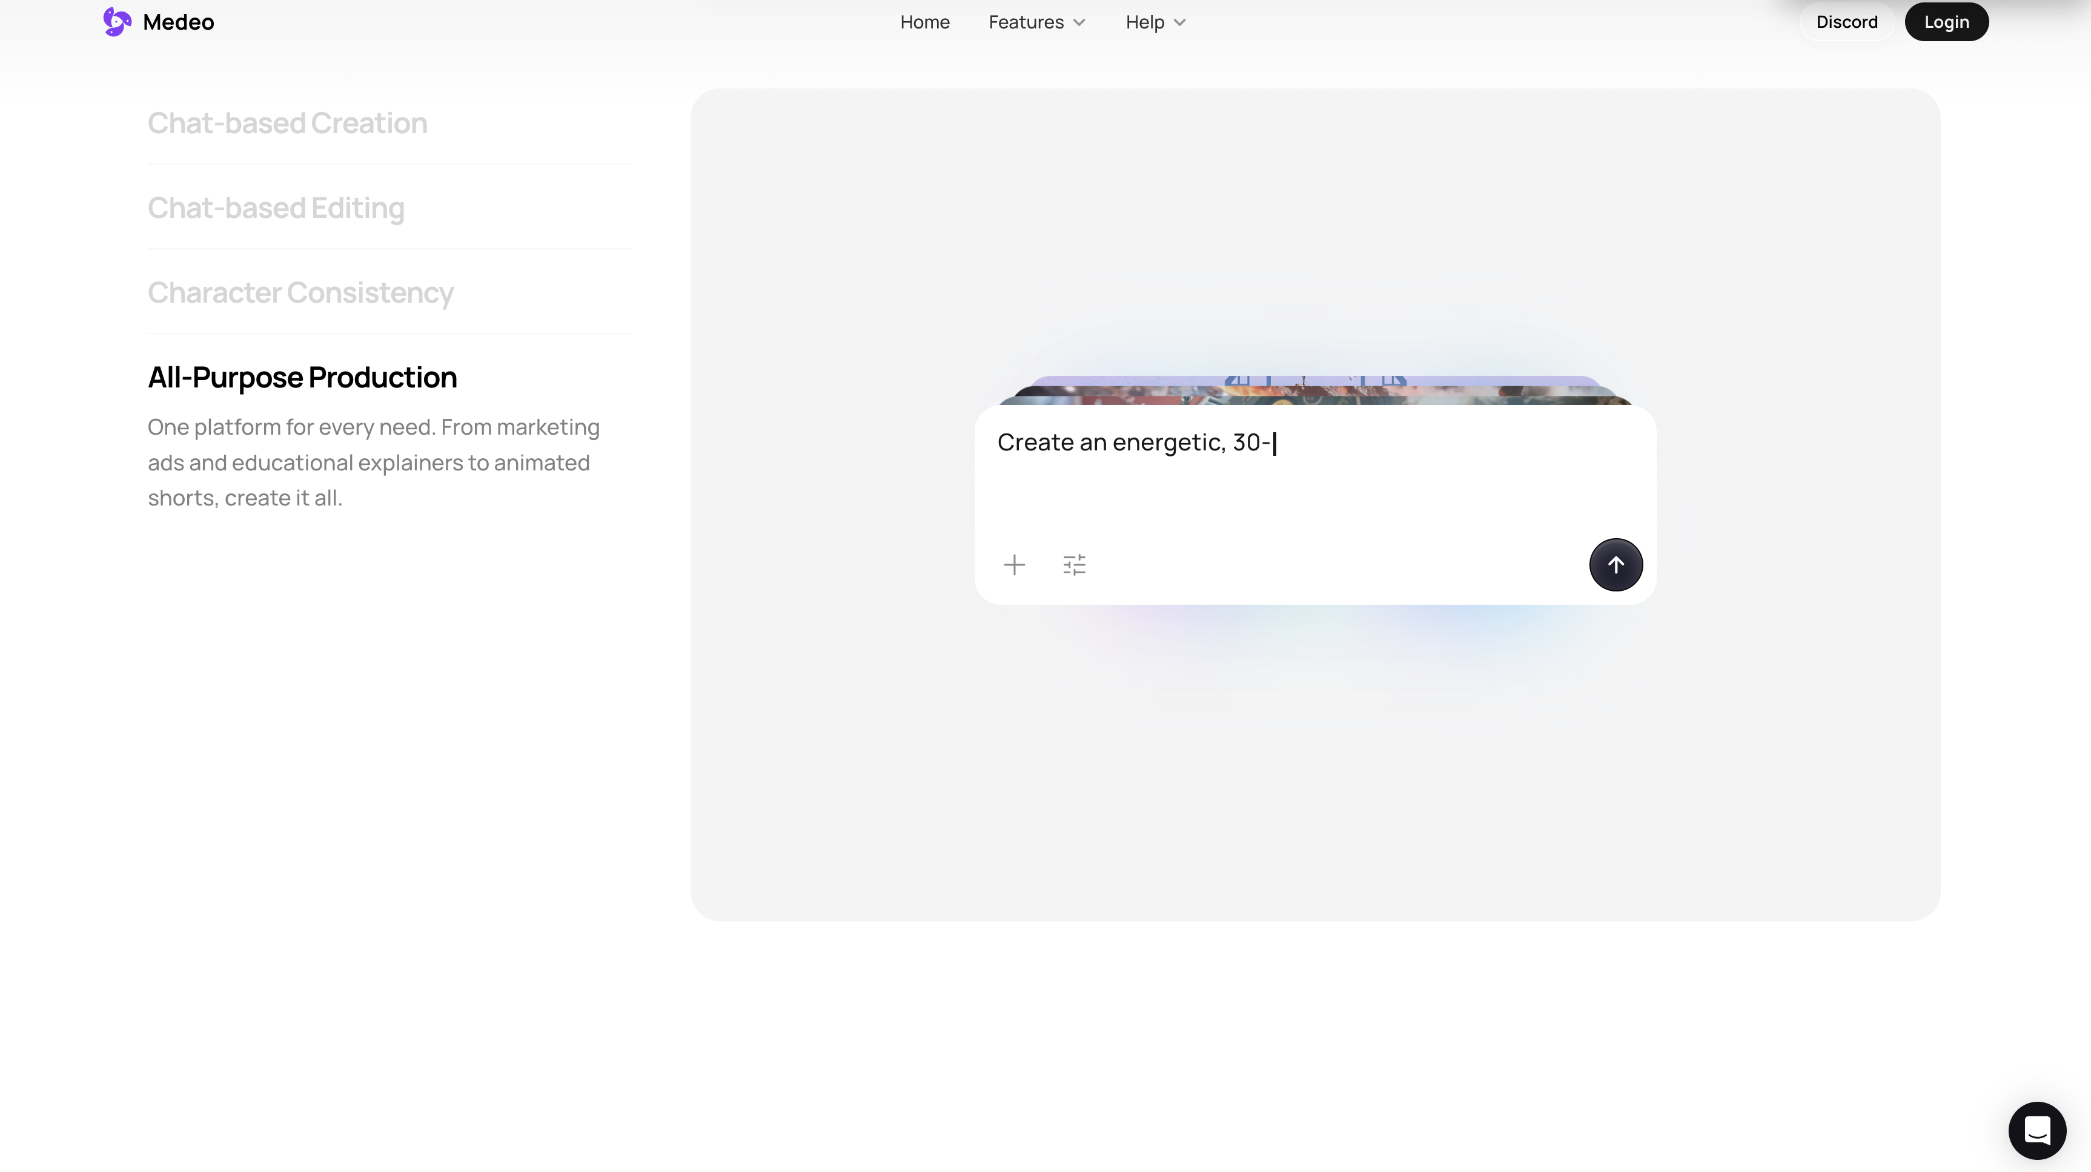This screenshot has height=1172, width=2091.
Task: Expand the chevron next to Help
Action: pos(1179,23)
